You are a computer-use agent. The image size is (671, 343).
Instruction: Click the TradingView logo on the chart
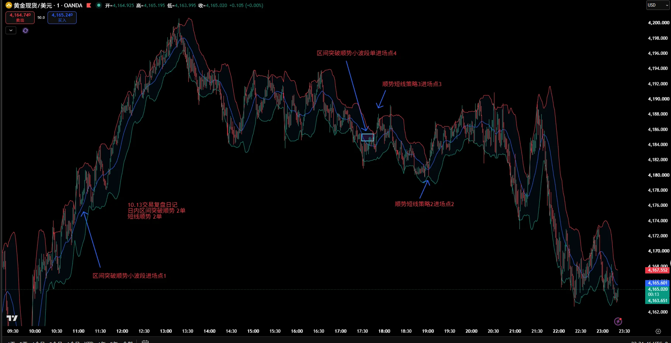click(x=12, y=318)
